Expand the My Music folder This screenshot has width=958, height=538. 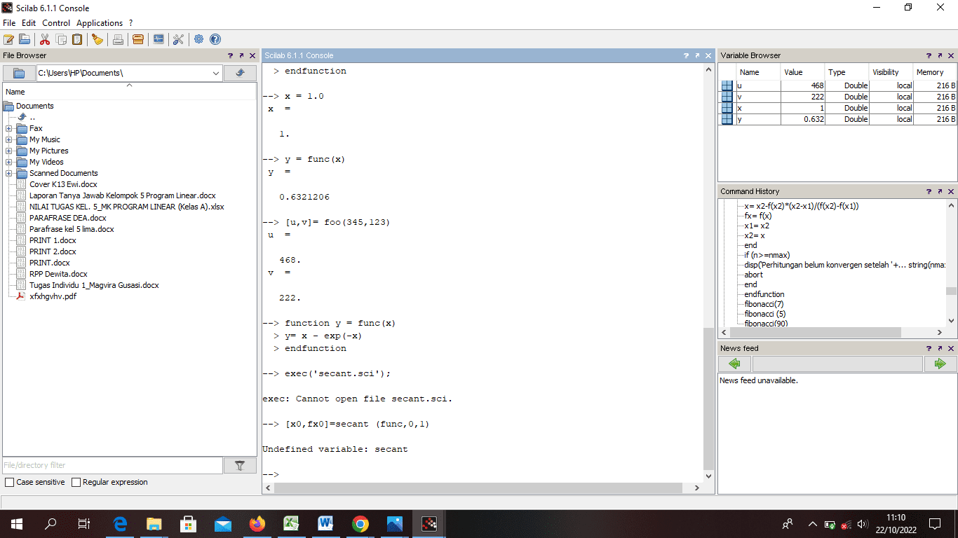tap(8, 139)
